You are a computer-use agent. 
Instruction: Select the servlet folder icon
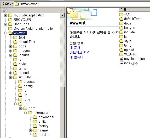(x=35, y=135)
